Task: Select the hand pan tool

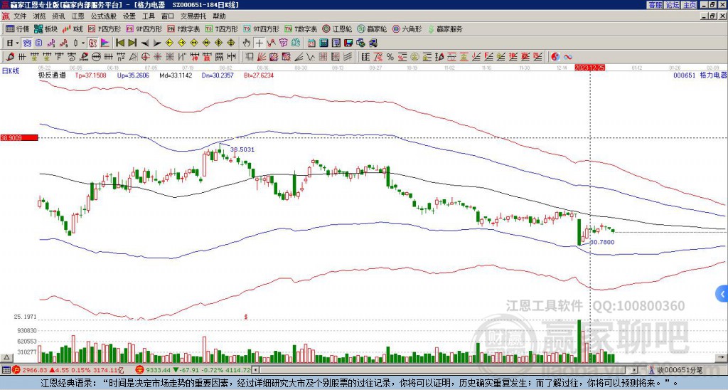Action: click(x=247, y=43)
